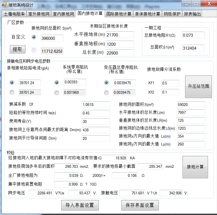Viewport: 217px width, 215px height.
Task: Edit the conductor spacing D field 20
Action: click(x=96, y=138)
